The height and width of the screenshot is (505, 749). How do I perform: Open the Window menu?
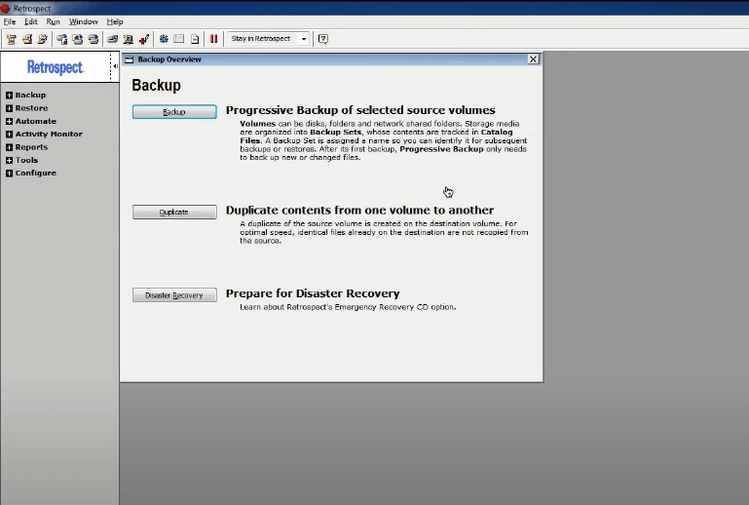coord(83,21)
